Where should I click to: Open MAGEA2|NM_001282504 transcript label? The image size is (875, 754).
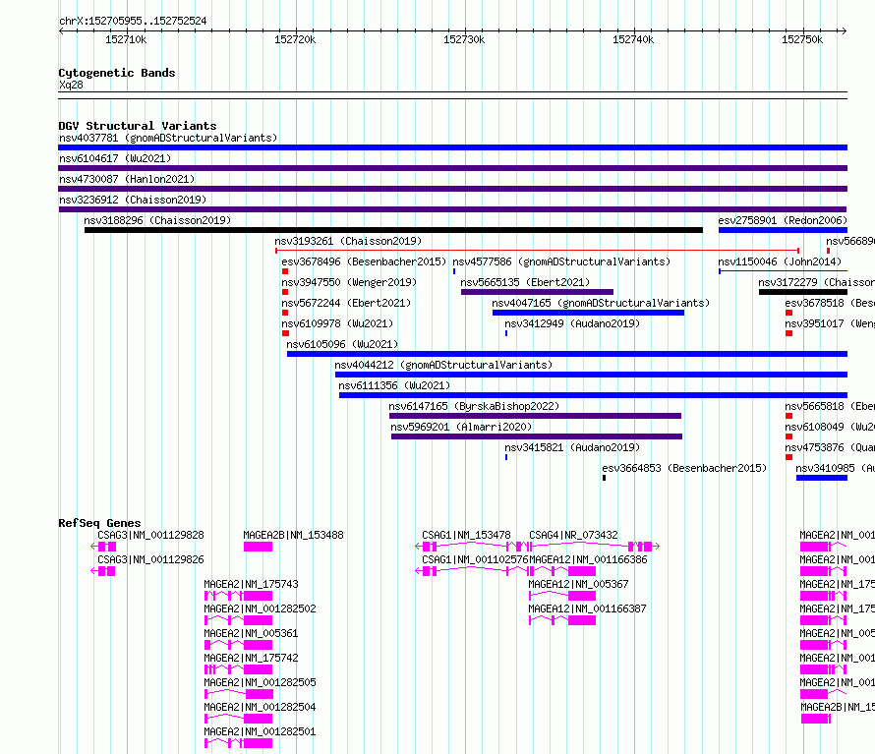[260, 707]
